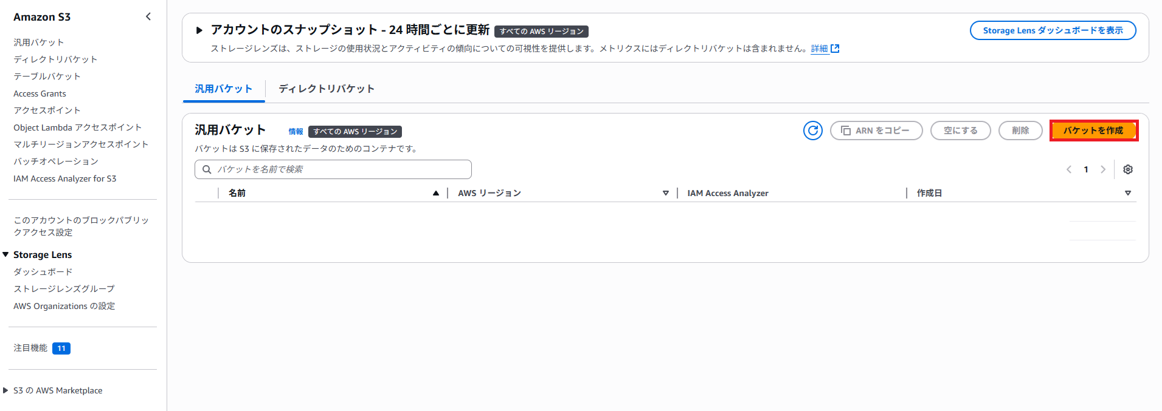Open 注目機能 in the sidebar

click(x=30, y=348)
